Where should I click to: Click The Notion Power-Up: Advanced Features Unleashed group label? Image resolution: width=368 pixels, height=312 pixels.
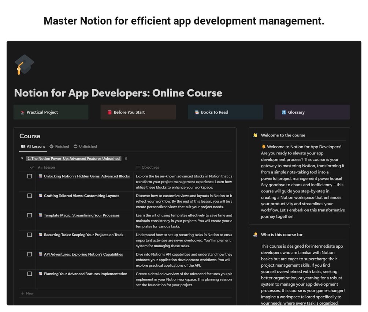click(x=74, y=159)
